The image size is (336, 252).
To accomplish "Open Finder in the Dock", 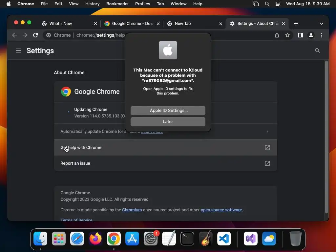I will [x=40, y=239].
